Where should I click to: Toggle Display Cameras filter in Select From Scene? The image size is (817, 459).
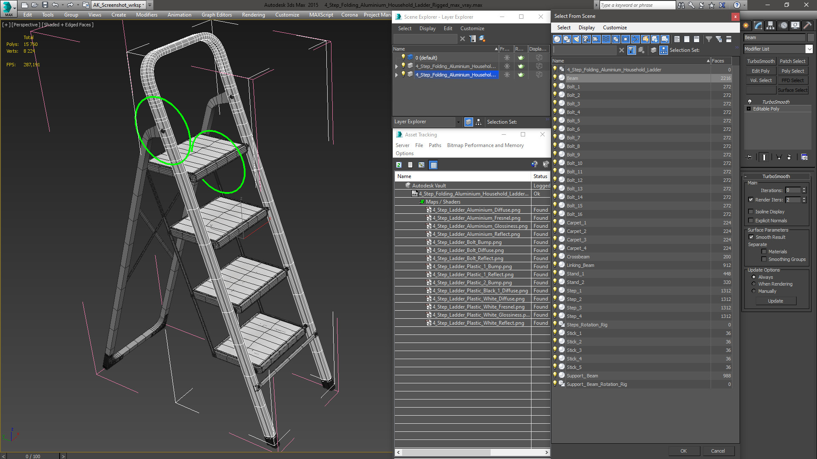click(586, 39)
